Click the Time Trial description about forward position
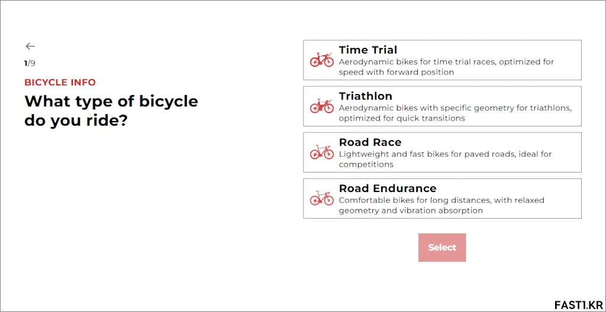This screenshot has width=606, height=312. (x=446, y=67)
